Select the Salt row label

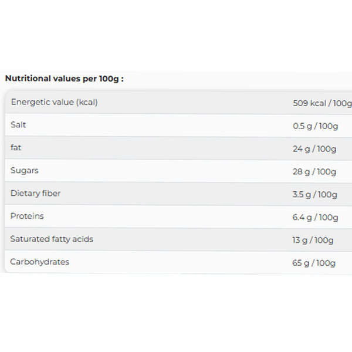18,125
